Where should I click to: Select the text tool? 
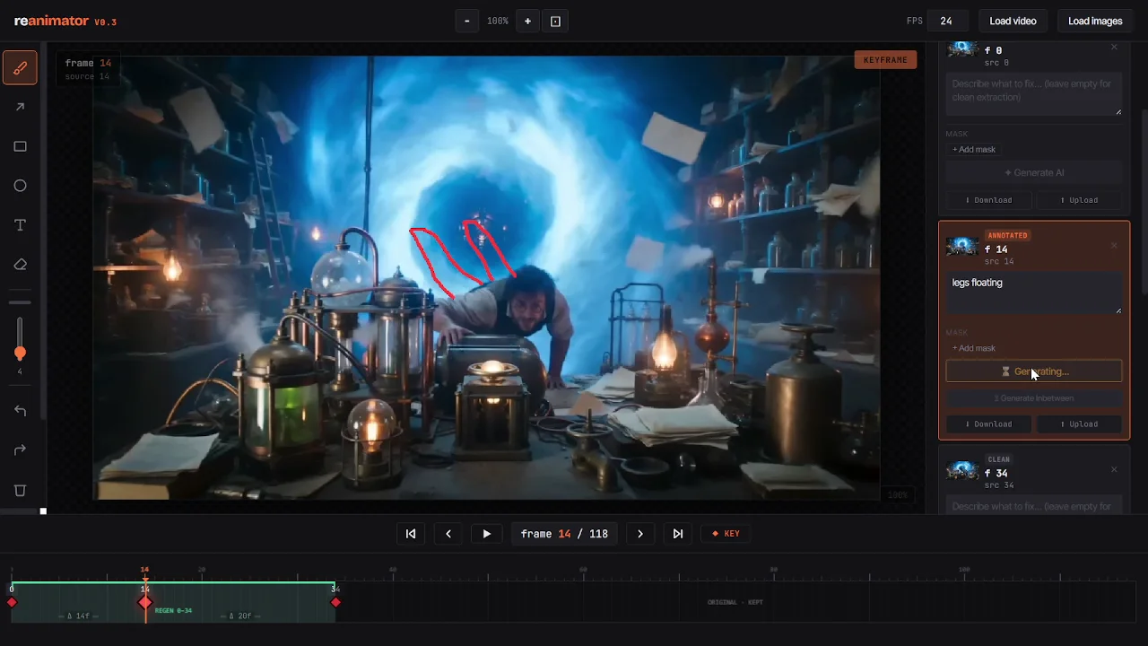(x=20, y=225)
